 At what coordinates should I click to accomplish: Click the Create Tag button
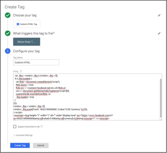point(20,145)
